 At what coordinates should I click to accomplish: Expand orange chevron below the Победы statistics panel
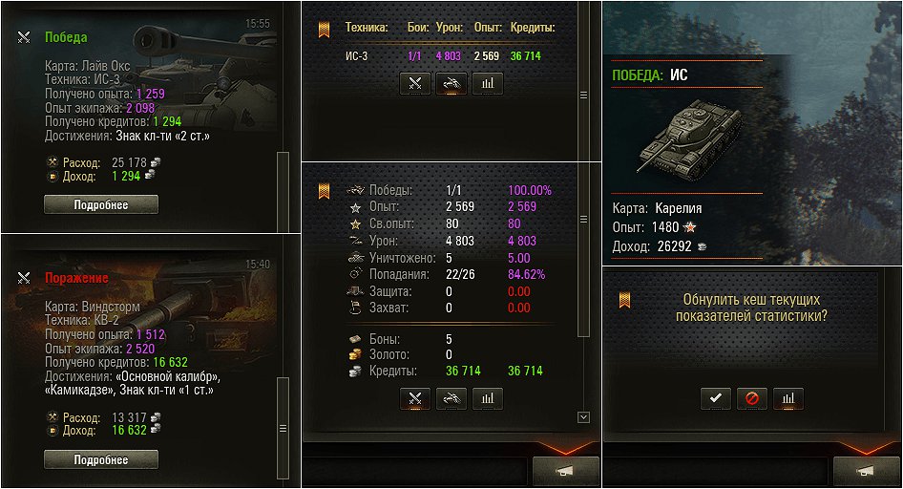565,448
